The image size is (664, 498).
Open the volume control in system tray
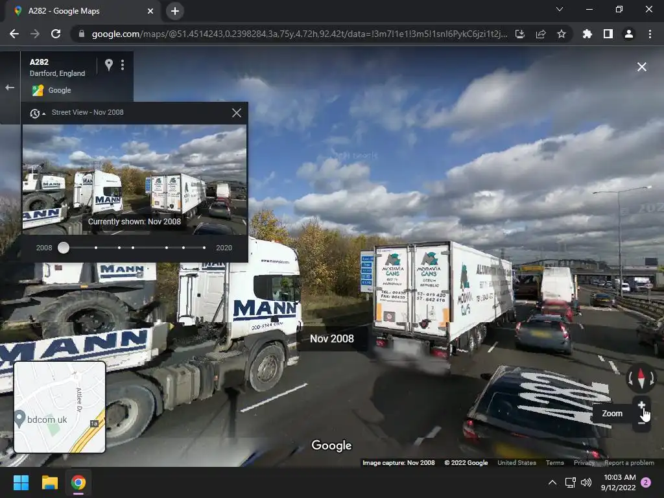point(586,482)
